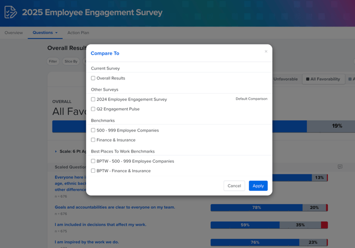Check BPTW - 500 - 999 Employee Companies
Image resolution: width=355 pixels, height=248 pixels.
[x=93, y=161]
